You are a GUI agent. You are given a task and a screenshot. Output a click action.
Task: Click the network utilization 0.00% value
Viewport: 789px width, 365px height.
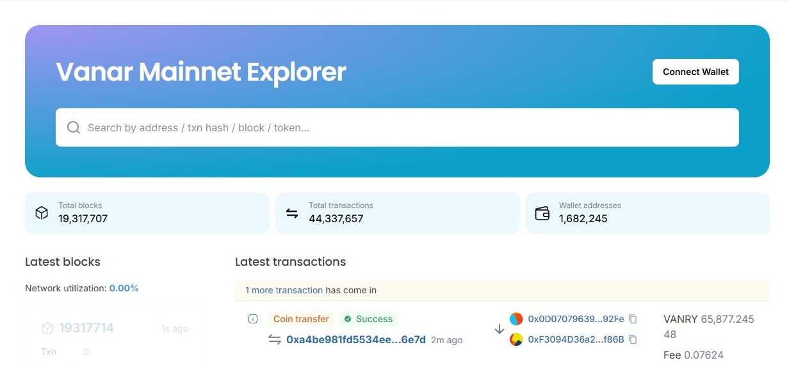click(124, 288)
